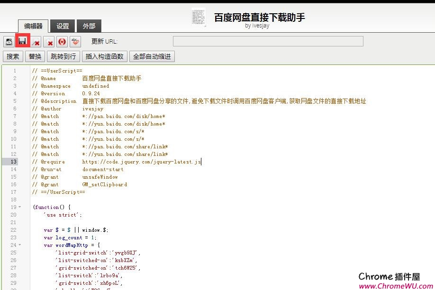
Task: Switch to the 编辑器 tab
Action: pyautogui.click(x=33, y=26)
